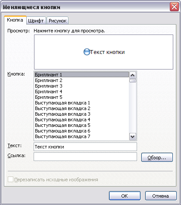The height and width of the screenshot is (205, 181).
Task: Click the list scrollbar thumb
Action: tap(132, 81)
